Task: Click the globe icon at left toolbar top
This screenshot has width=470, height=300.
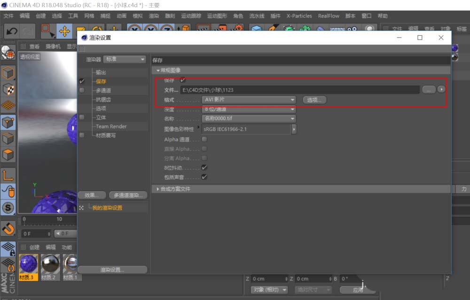Action: point(8,53)
